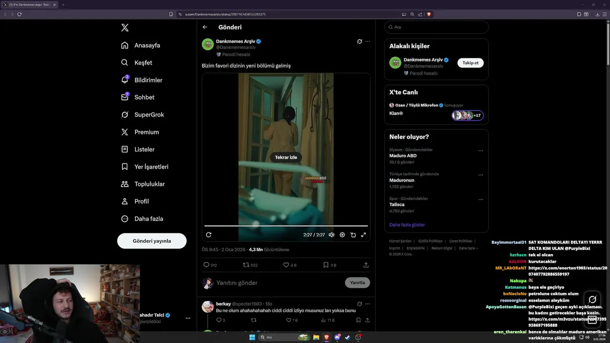
Task: Click Takip et to follow Dankmemes Arşiv
Action: pos(470,63)
